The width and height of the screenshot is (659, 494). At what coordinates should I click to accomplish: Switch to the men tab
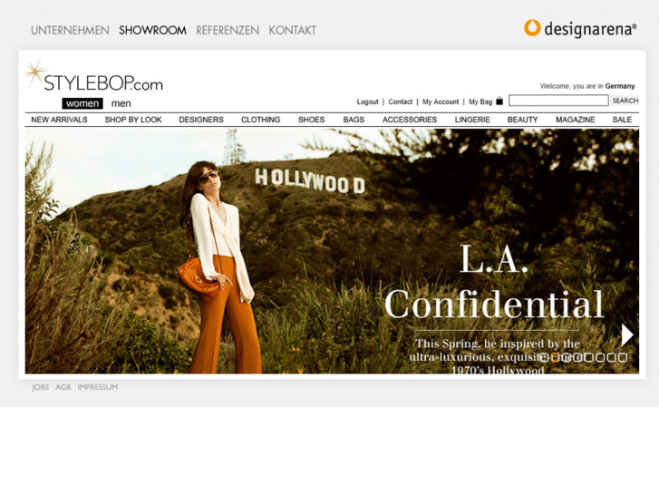pyautogui.click(x=121, y=103)
